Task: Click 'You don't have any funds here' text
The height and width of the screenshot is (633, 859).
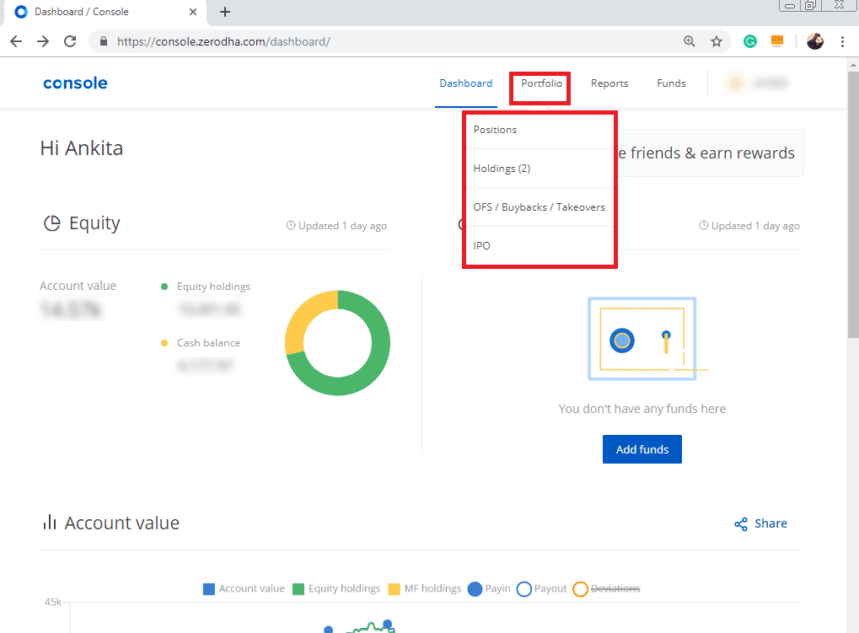Action: (x=642, y=409)
